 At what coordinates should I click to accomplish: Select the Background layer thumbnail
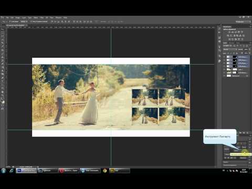click(x=229, y=76)
